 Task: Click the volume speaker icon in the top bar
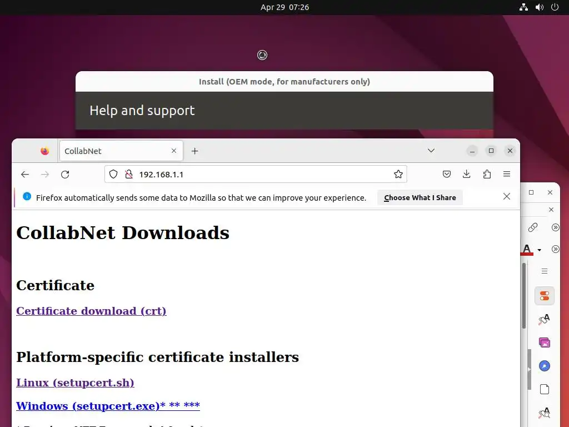[x=540, y=7]
